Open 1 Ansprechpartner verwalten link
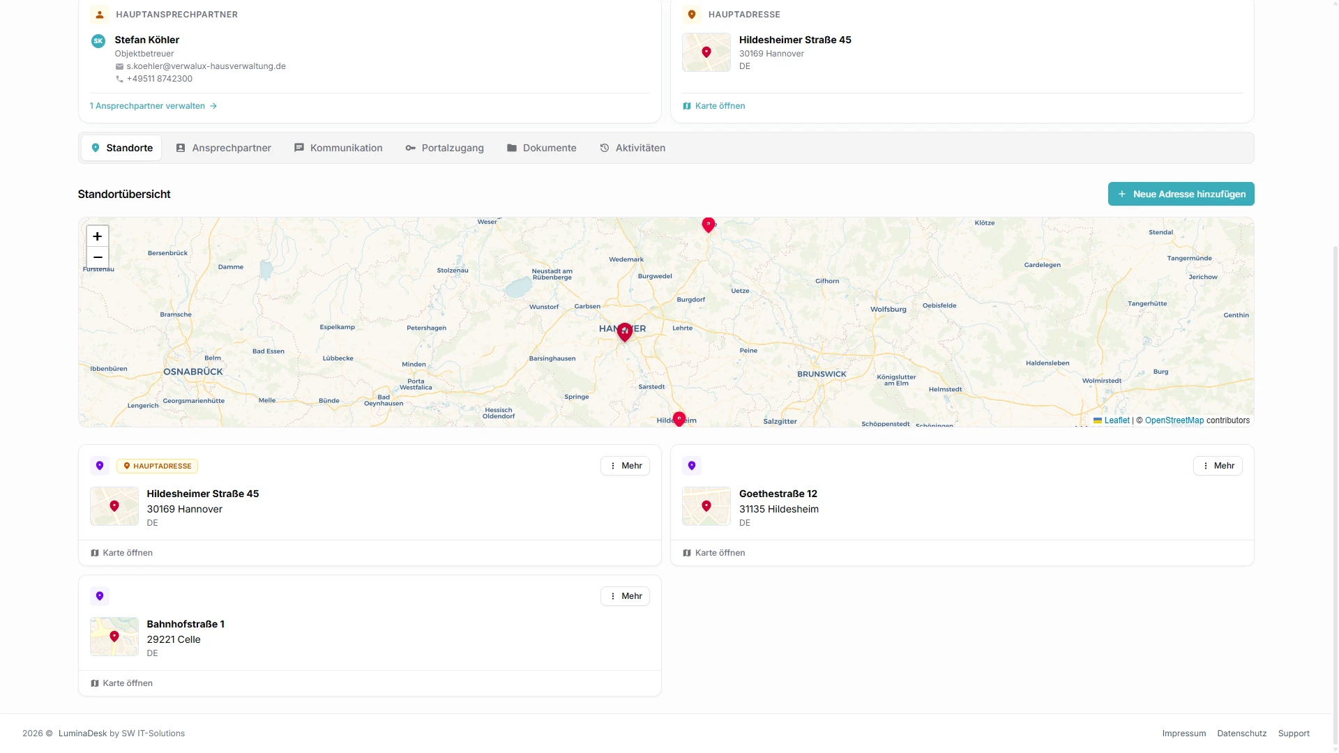Image resolution: width=1339 pixels, height=753 pixels. 153,106
